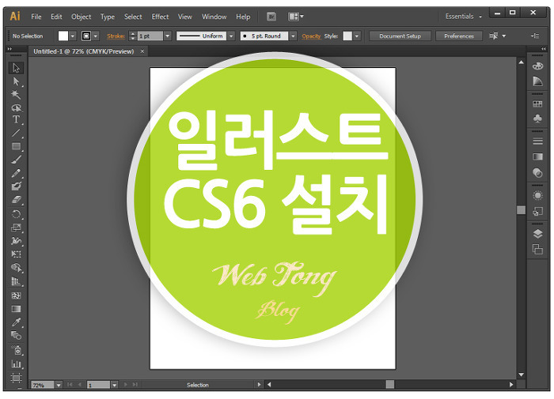This screenshot has width=554, height=399.
Task: Open the artboard number dropdown
Action: coord(114,386)
